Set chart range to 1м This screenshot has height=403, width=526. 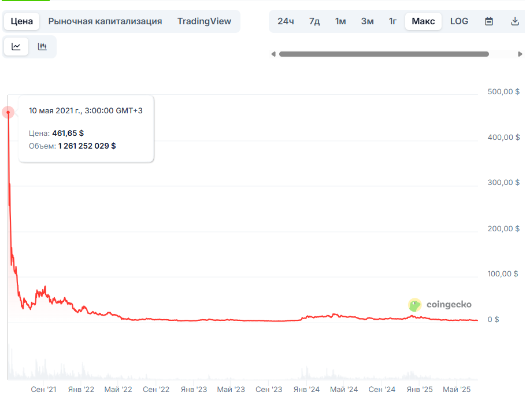tap(340, 21)
